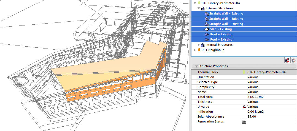The height and width of the screenshot is (131, 297).
Task: Expand the Internal Structures group
Action: (199, 45)
